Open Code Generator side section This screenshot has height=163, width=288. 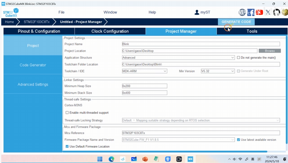click(x=33, y=65)
